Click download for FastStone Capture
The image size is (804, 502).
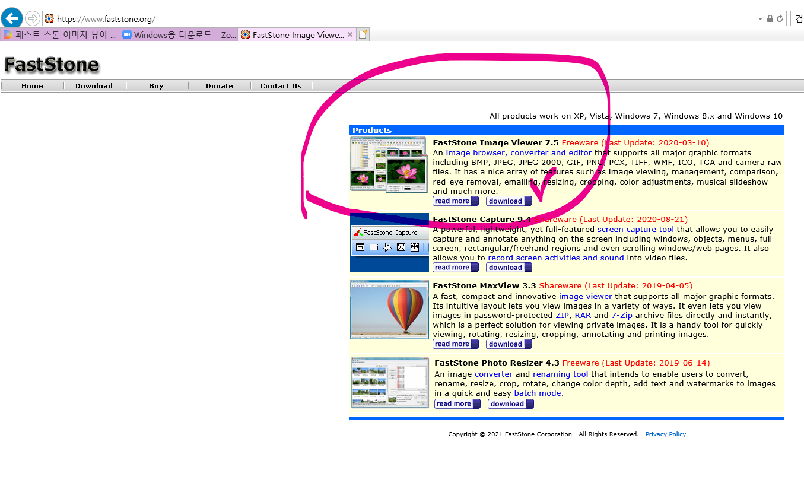509,268
